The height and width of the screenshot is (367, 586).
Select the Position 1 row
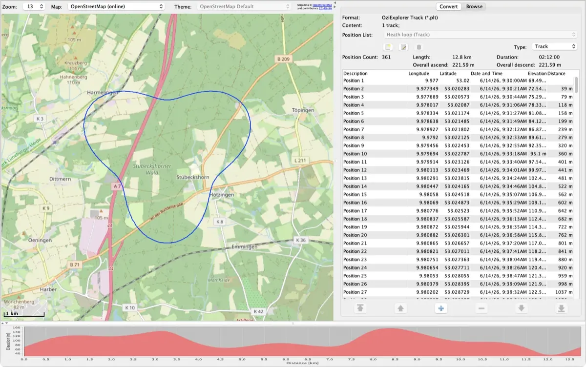tap(458, 81)
